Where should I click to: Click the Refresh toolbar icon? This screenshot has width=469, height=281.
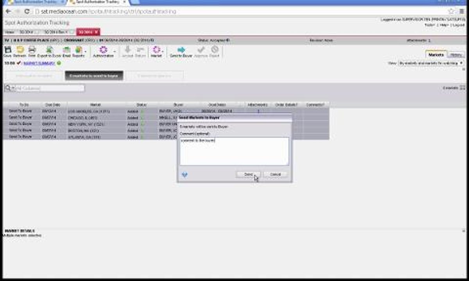pyautogui.click(x=20, y=50)
